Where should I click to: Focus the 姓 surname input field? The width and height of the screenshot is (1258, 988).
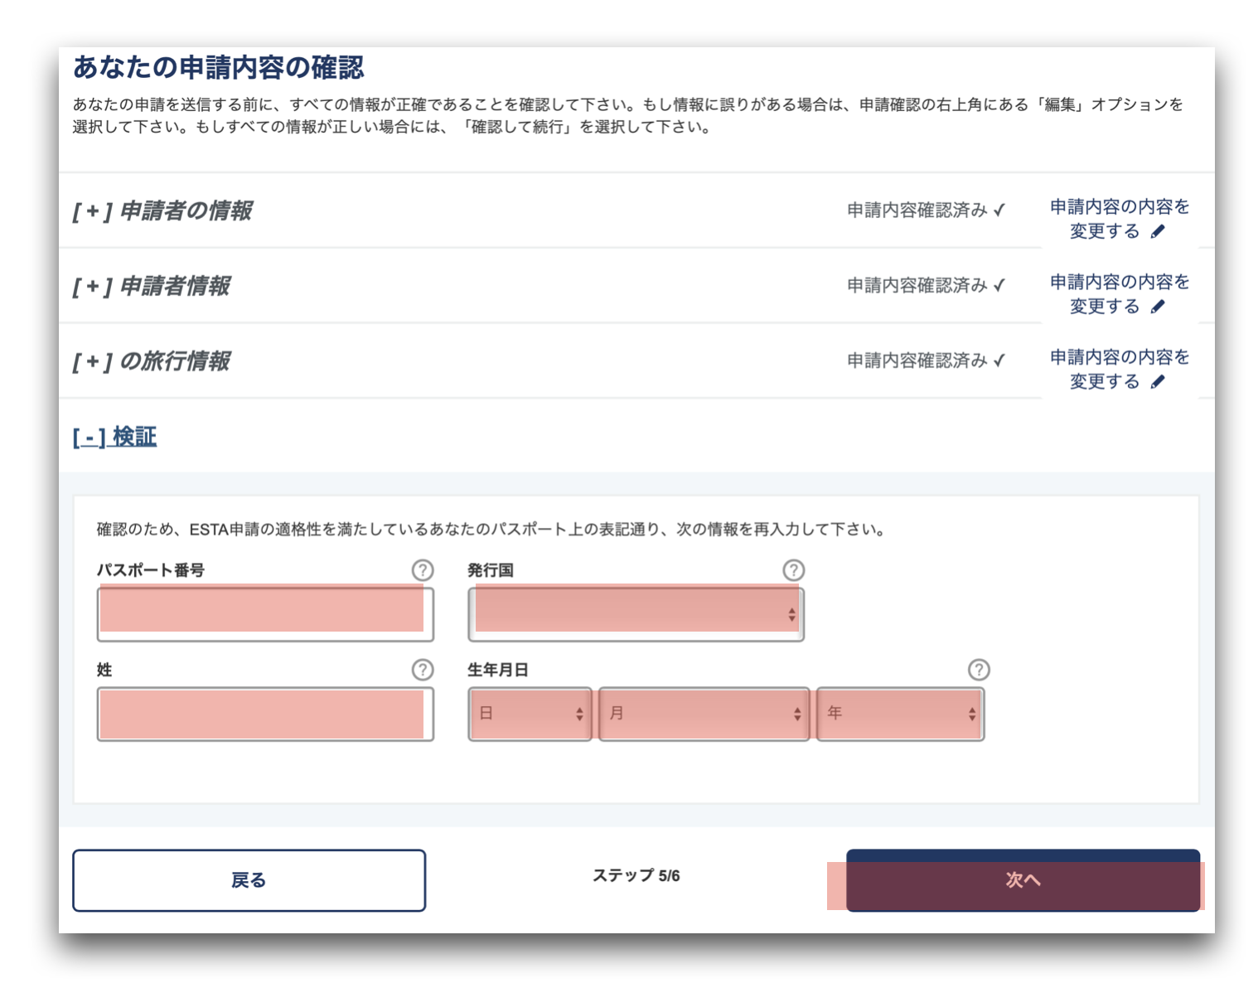pyautogui.click(x=265, y=714)
